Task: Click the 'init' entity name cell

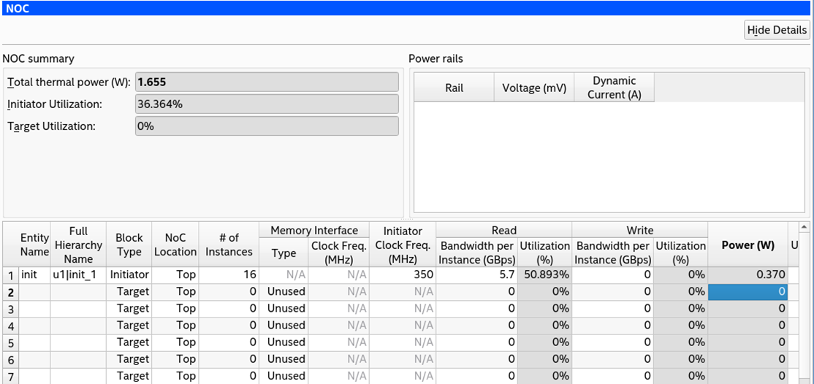Action: tap(34, 274)
